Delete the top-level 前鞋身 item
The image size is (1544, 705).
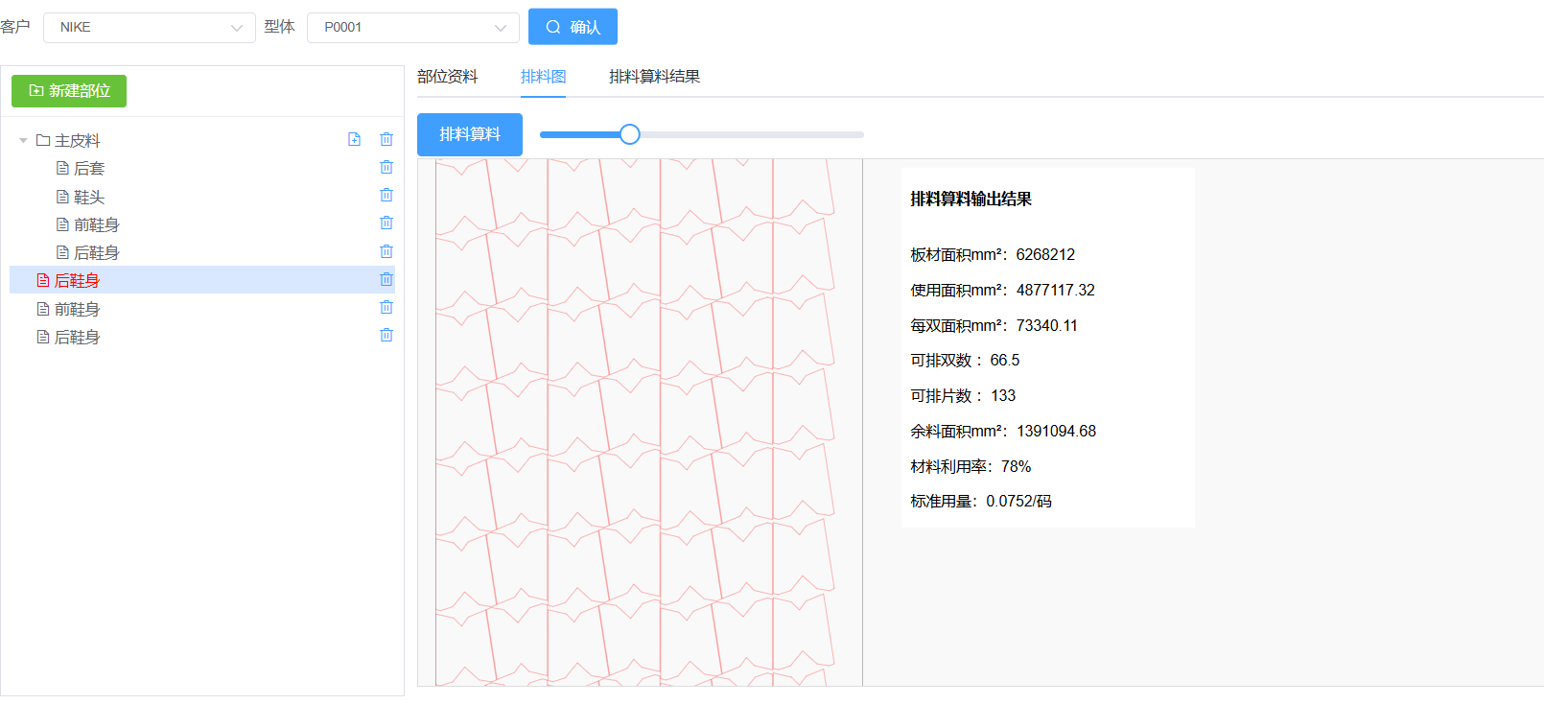386,307
